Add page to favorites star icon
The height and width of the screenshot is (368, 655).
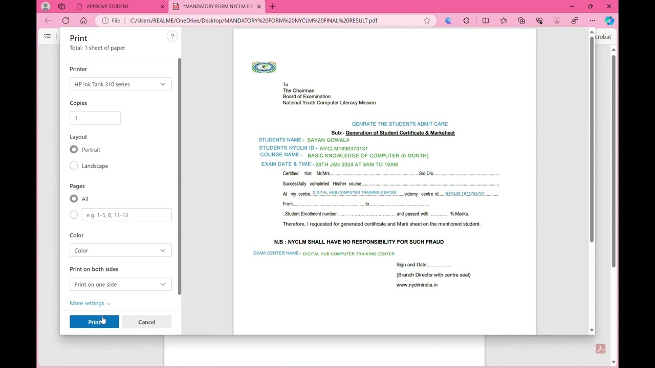point(427,20)
